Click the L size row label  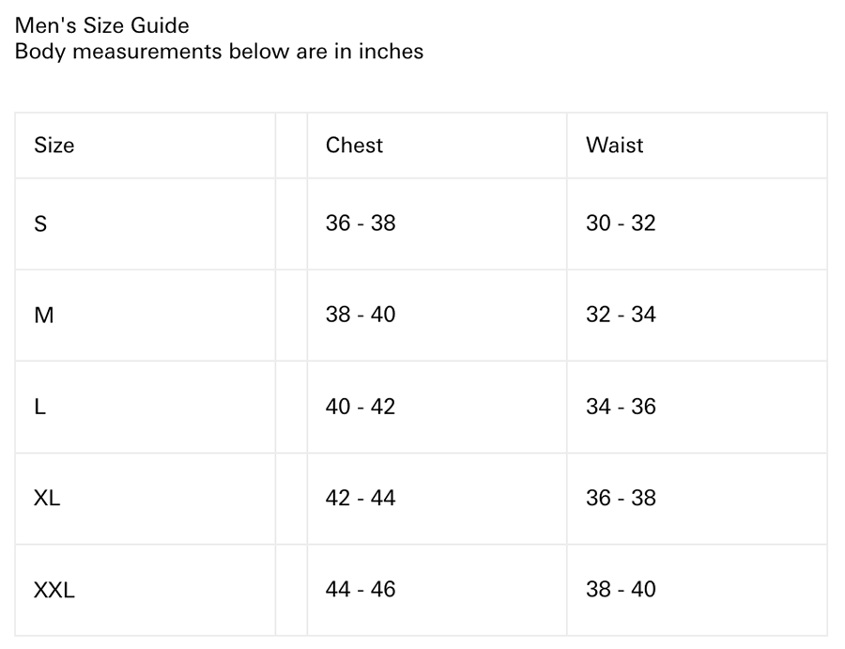tap(39, 407)
